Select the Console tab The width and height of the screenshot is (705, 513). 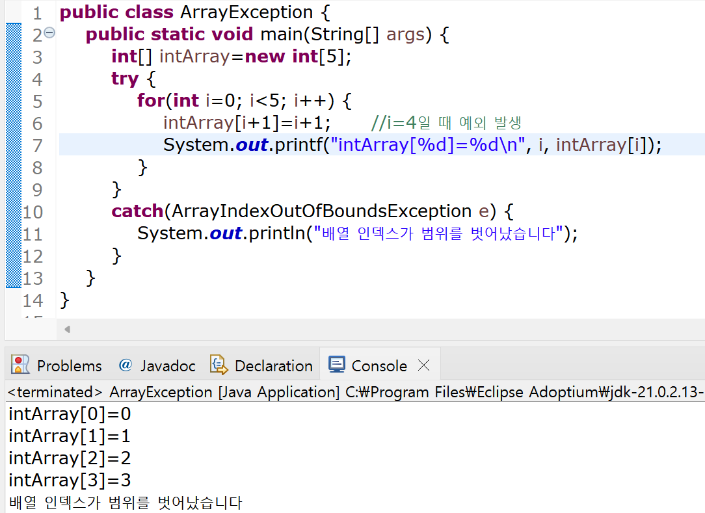point(368,365)
